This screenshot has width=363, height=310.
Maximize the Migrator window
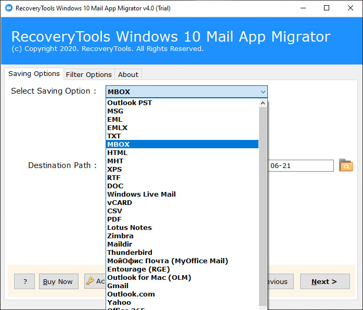click(x=327, y=8)
